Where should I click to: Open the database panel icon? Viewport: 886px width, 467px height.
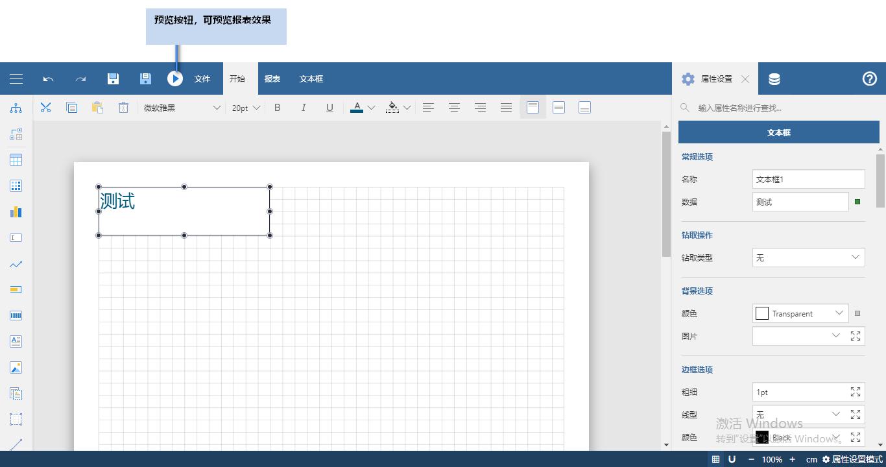click(774, 78)
